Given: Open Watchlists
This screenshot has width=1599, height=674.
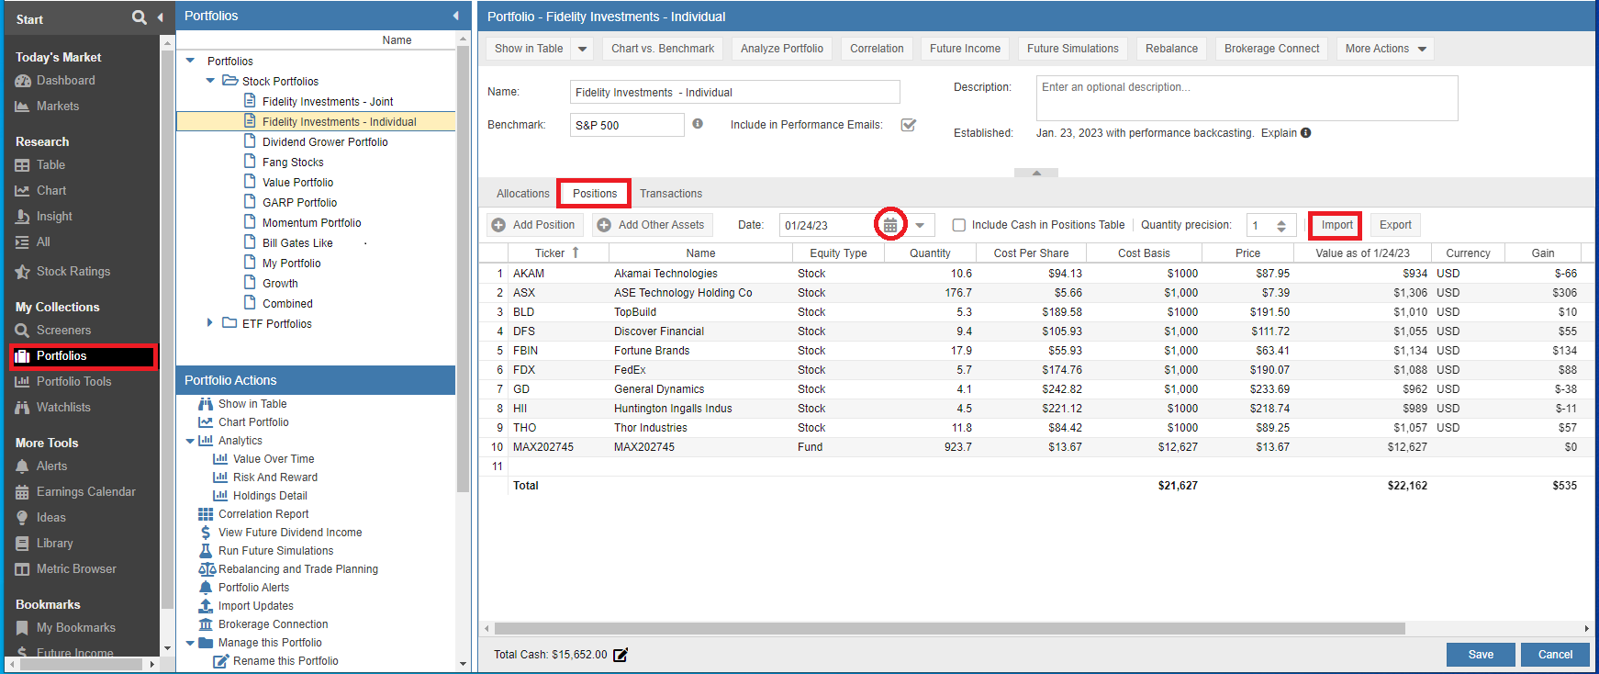Looking at the screenshot, I should coord(52,408).
